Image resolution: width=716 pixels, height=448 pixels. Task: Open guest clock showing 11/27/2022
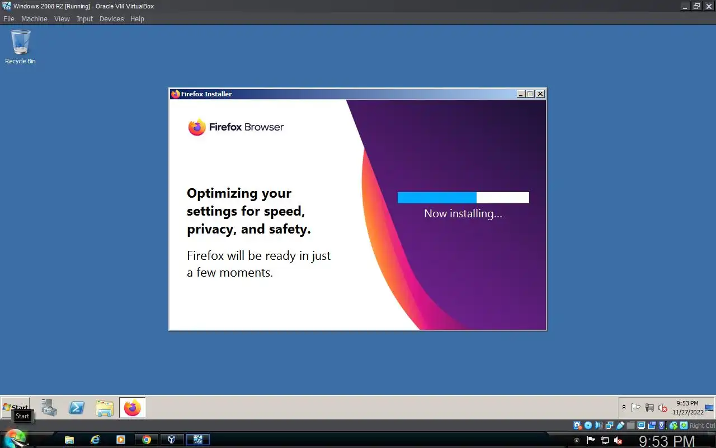[x=687, y=408]
